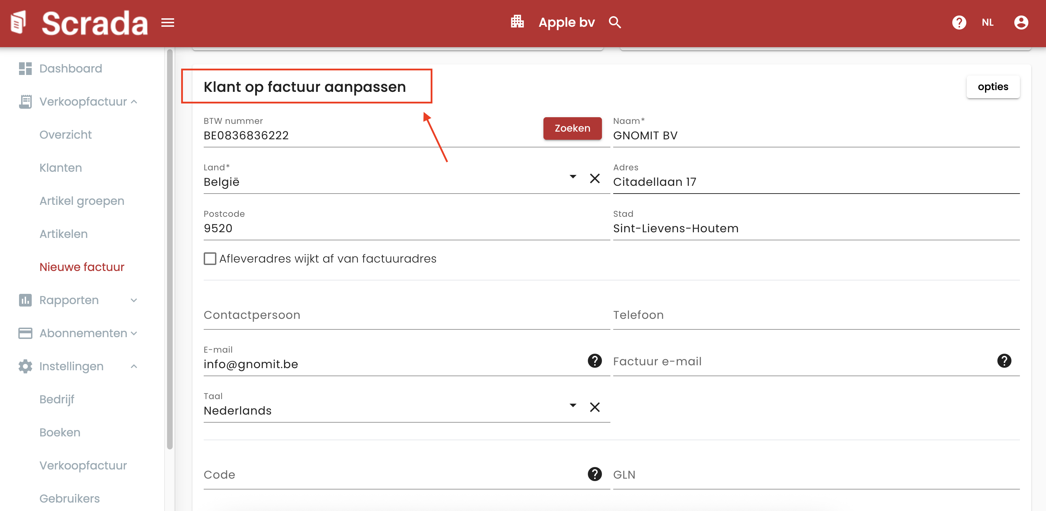Image resolution: width=1046 pixels, height=511 pixels.
Task: Open the Taal dropdown arrow
Action: tap(573, 405)
